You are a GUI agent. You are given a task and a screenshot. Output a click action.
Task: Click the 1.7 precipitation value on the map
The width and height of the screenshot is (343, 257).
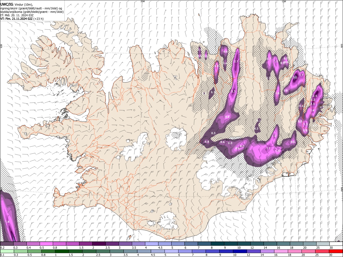click(x=301, y=75)
